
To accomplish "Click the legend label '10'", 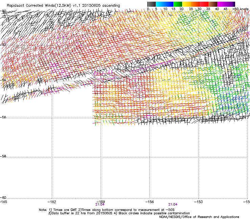I will 165,9.
